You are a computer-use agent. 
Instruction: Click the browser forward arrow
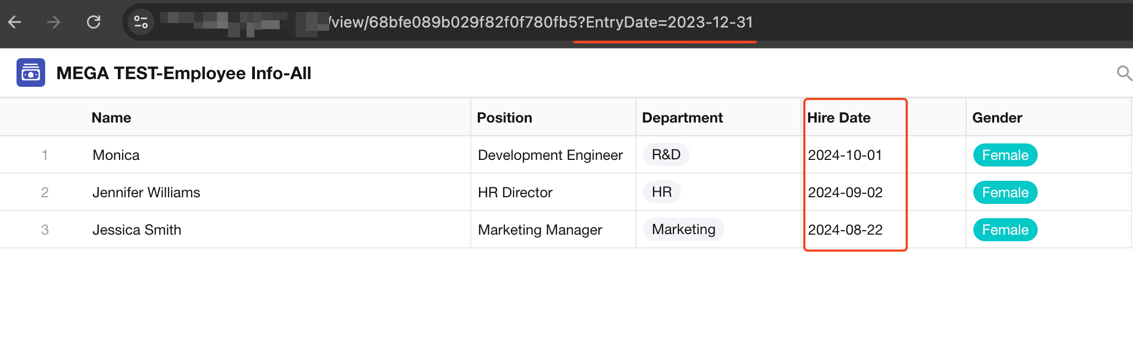click(x=54, y=22)
